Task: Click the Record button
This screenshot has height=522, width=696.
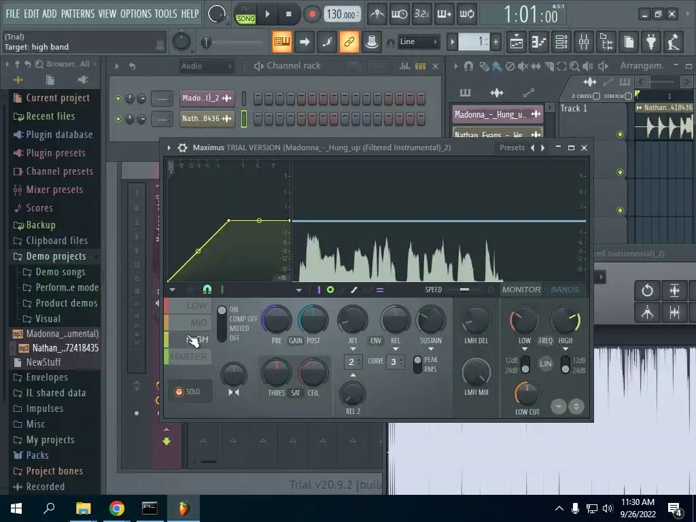Action: click(312, 14)
